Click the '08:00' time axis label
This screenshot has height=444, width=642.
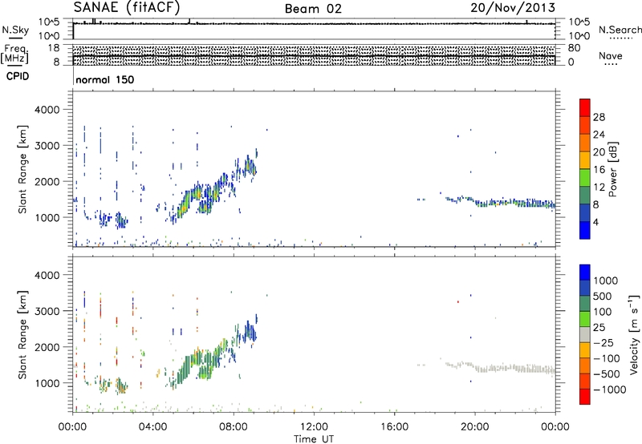pos(234,427)
